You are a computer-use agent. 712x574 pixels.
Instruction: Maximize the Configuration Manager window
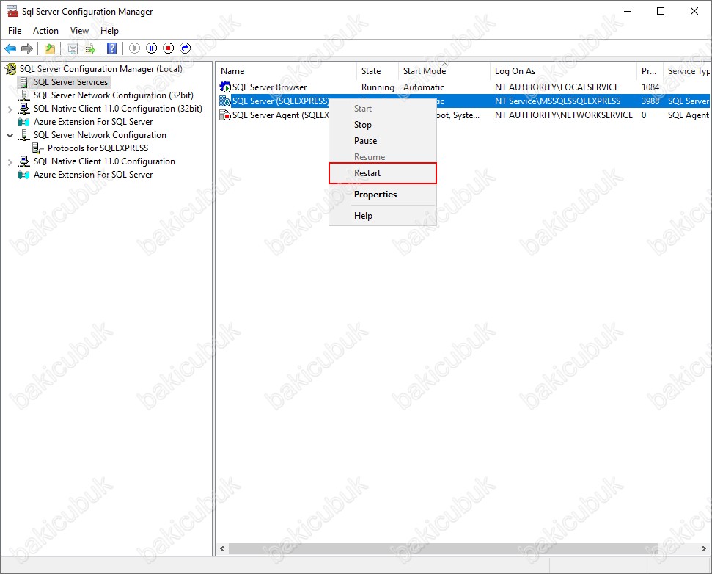tap(661, 11)
